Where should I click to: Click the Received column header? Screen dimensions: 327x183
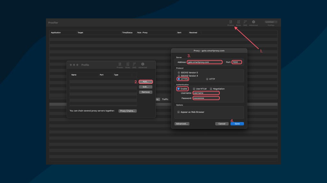click(193, 33)
